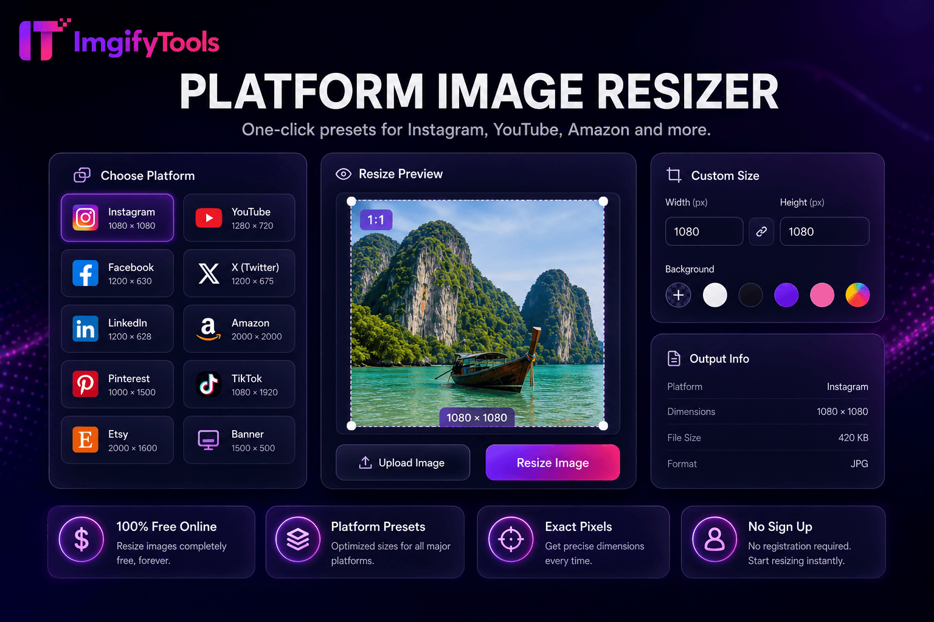Click the Dimensions value in Output Info

842,412
